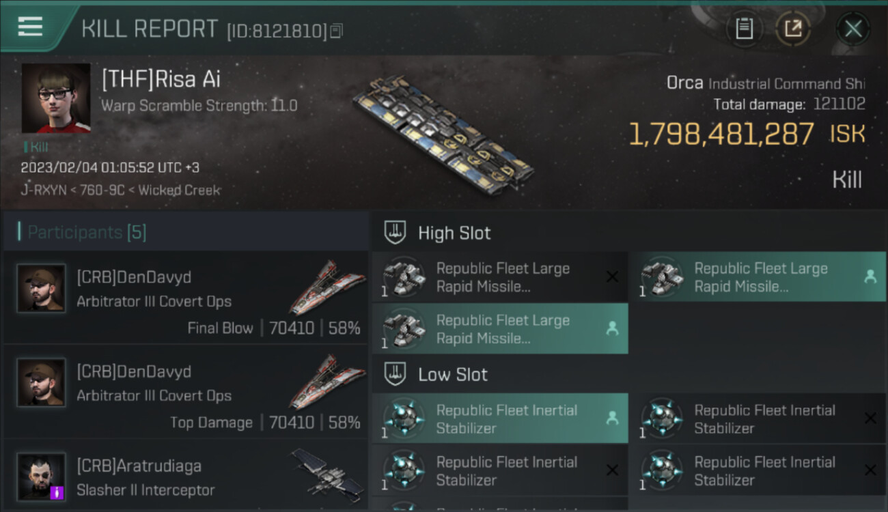Close the kill report window
Screen dimensions: 888x512
pos(852,29)
